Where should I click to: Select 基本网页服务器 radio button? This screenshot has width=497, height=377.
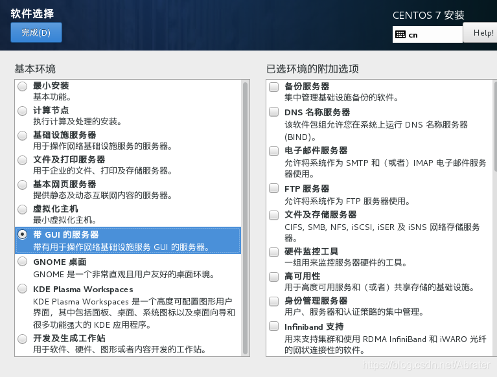click(x=23, y=185)
